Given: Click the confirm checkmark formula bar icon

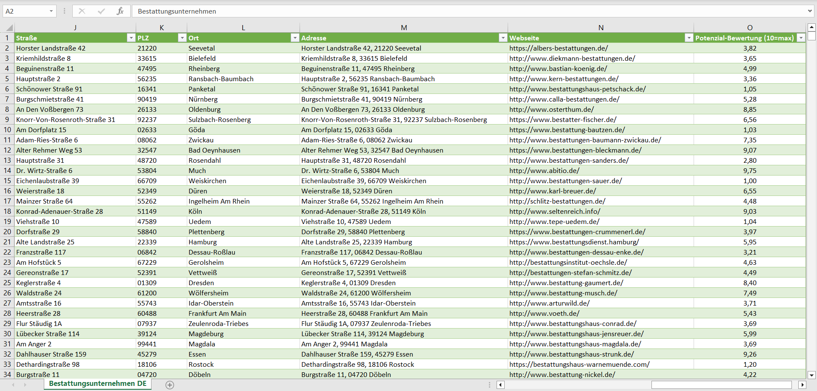Looking at the screenshot, I should pyautogui.click(x=101, y=11).
